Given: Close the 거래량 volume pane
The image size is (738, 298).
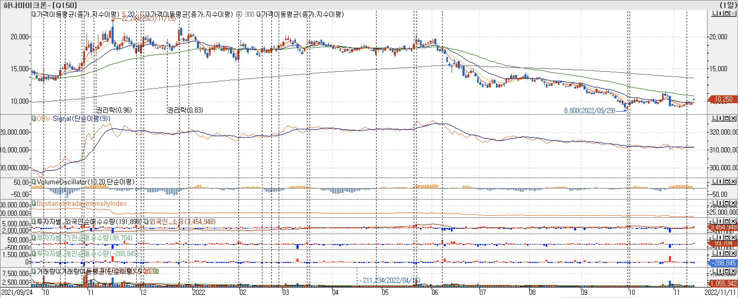Looking at the screenshot, I should pyautogui.click(x=733, y=271).
